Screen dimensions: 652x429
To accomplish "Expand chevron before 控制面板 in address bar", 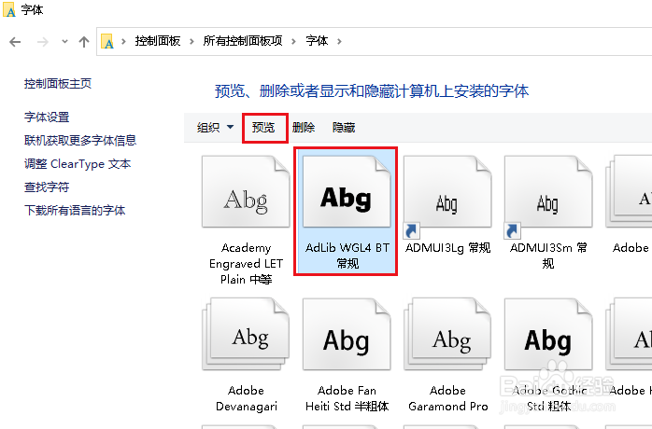I will pos(123,41).
